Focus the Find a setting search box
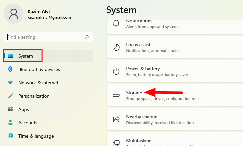This screenshot has width=243, height=146. (48, 37)
